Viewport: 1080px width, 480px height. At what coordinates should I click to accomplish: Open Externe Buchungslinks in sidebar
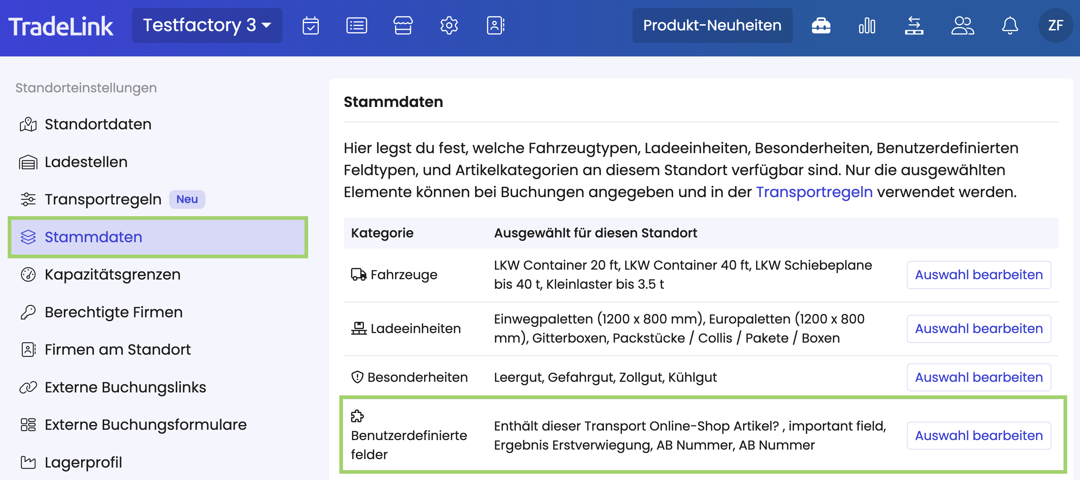coord(125,387)
